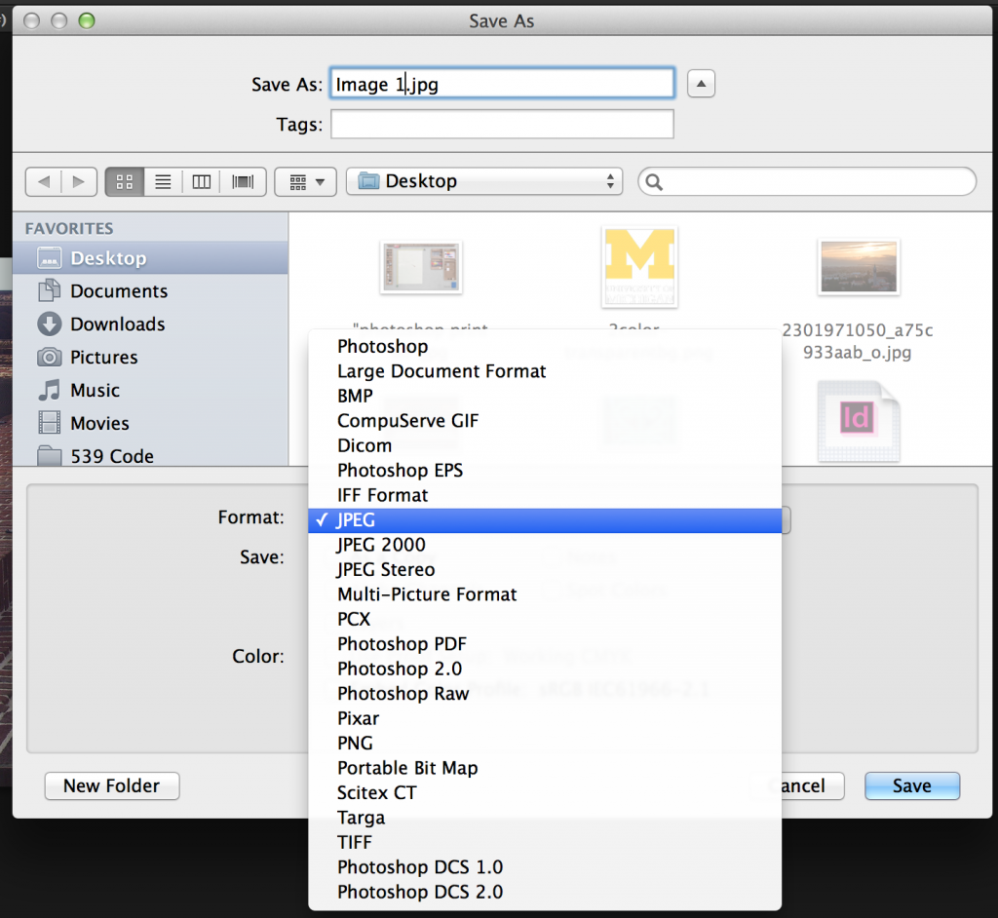Select the Photoshop PDF format
This screenshot has width=998, height=918.
point(403,644)
